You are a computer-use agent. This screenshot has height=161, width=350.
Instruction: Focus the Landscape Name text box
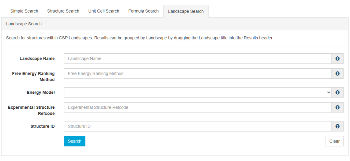pos(198,58)
